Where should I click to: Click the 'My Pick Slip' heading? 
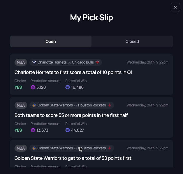[x=91, y=18]
